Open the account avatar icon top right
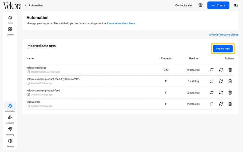The width and height of the screenshot is (243, 152). pos(236,5)
